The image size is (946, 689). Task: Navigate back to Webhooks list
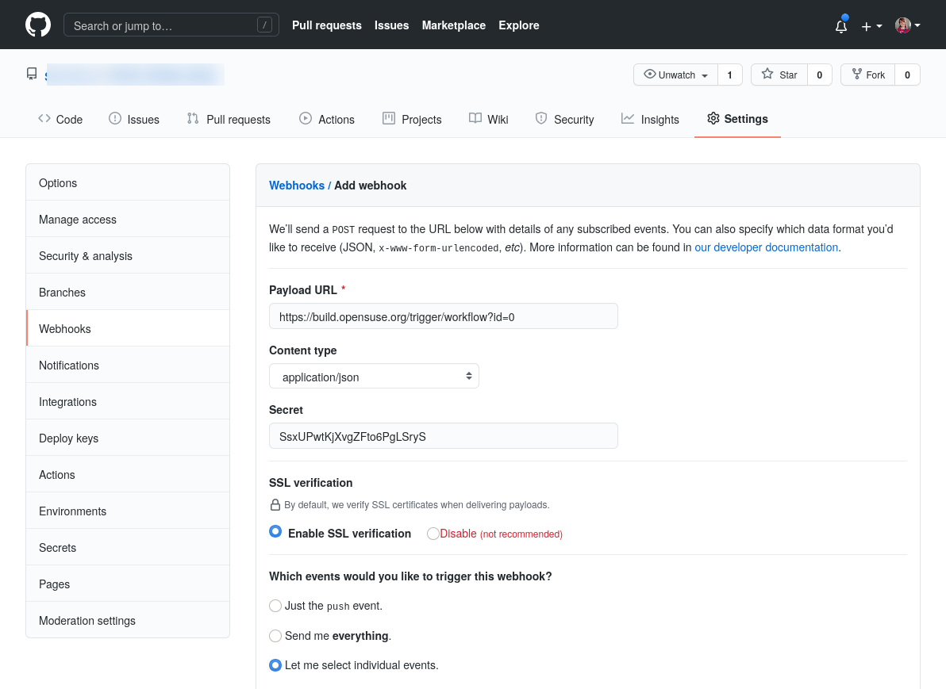(x=297, y=185)
